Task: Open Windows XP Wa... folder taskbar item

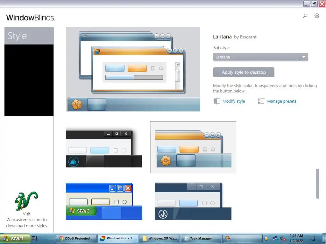Action: tap(159, 238)
